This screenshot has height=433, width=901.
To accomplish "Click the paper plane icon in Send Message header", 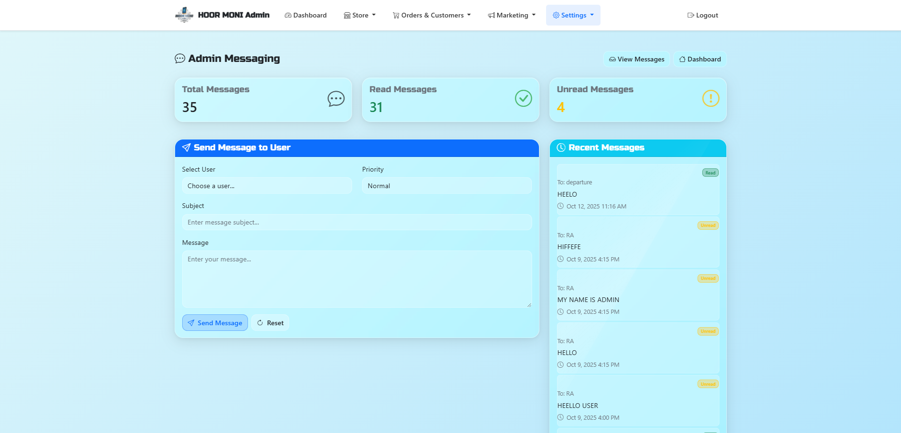I will [x=186, y=147].
